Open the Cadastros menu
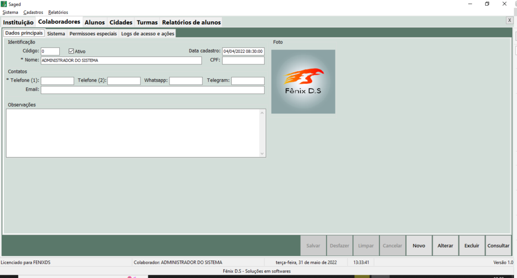Image resolution: width=517 pixels, height=278 pixels. (x=33, y=13)
